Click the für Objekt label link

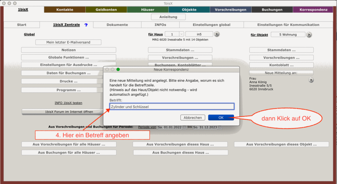coord(259,35)
